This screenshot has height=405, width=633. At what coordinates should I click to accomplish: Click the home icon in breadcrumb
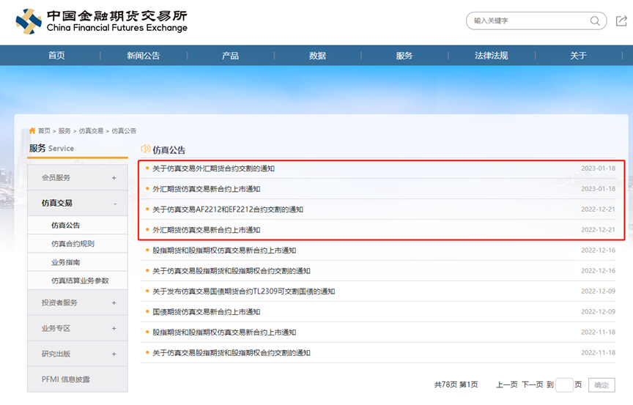coord(32,130)
